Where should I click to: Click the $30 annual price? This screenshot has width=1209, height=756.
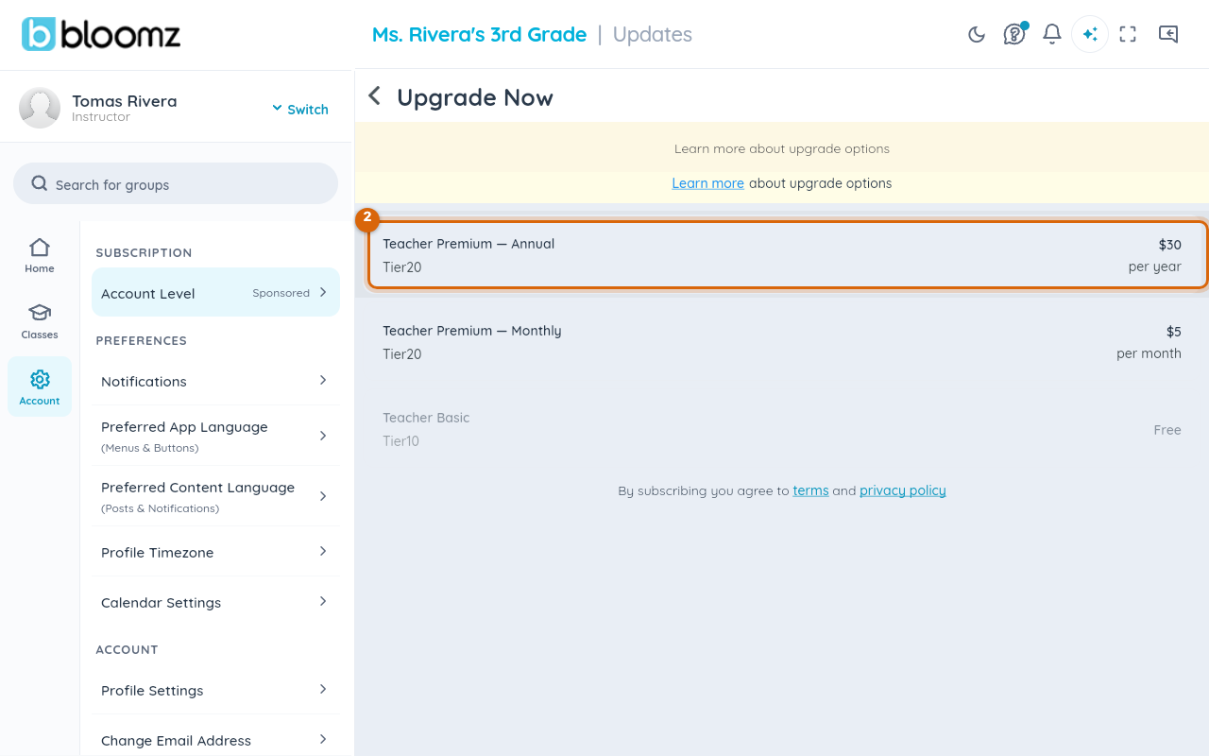pyautogui.click(x=1170, y=245)
